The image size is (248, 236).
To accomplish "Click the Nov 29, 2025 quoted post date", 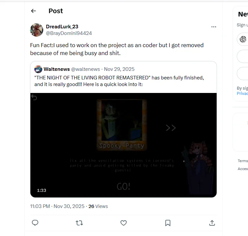I will click(x=119, y=69).
